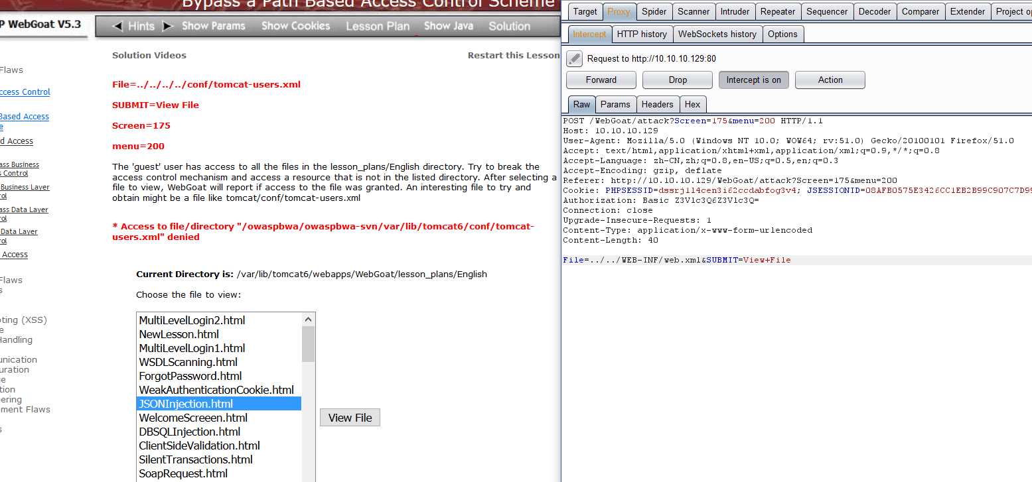
Task: Click the red 'Screen=175' parameter text
Action: point(141,125)
